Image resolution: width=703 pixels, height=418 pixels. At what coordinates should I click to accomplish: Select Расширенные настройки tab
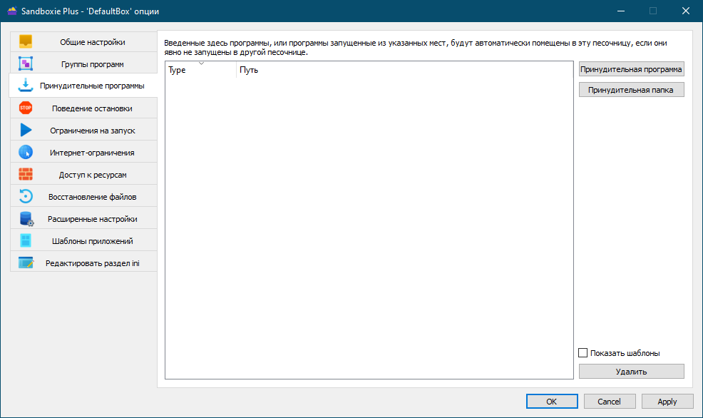click(x=84, y=218)
